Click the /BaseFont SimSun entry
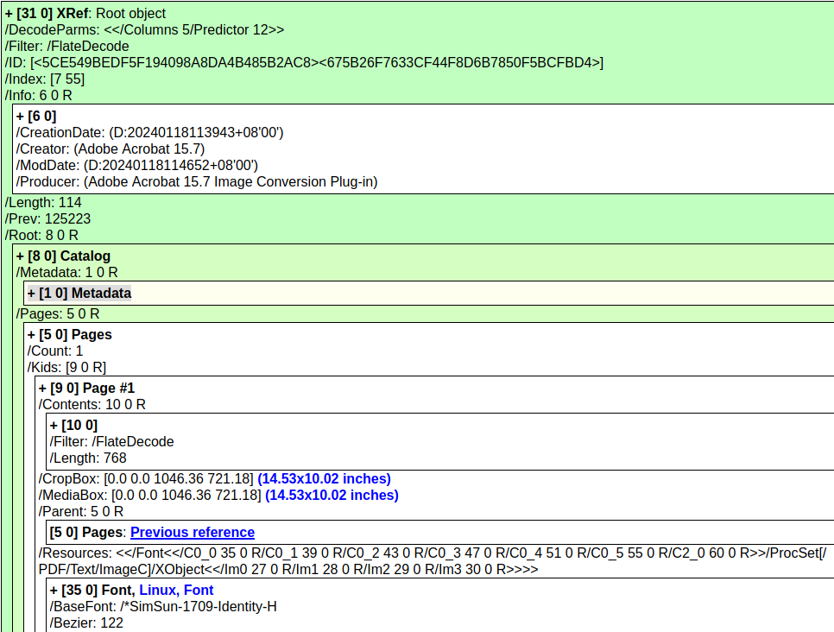834x632 pixels. pos(162,607)
